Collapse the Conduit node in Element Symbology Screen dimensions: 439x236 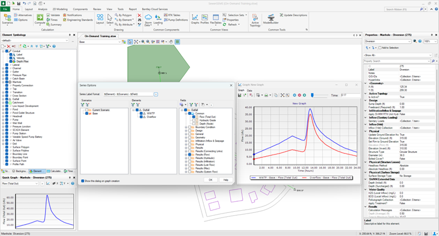point(3,51)
